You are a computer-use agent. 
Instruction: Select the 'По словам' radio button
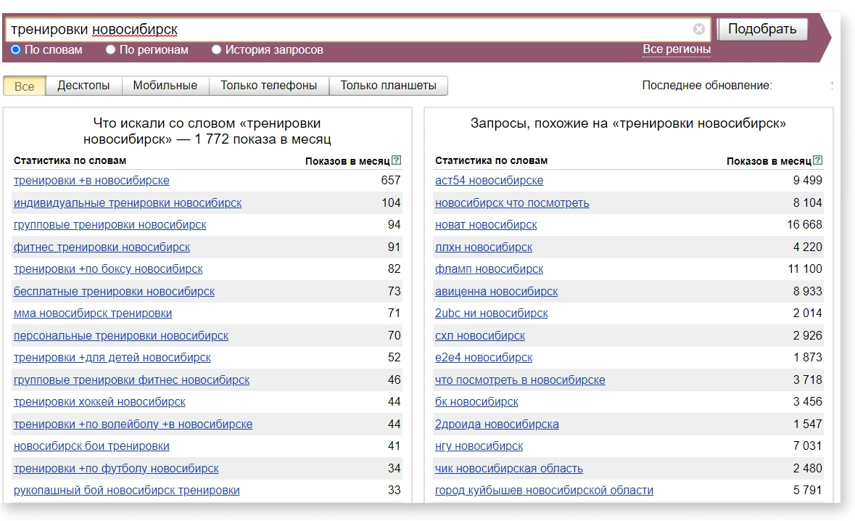pyautogui.click(x=15, y=49)
